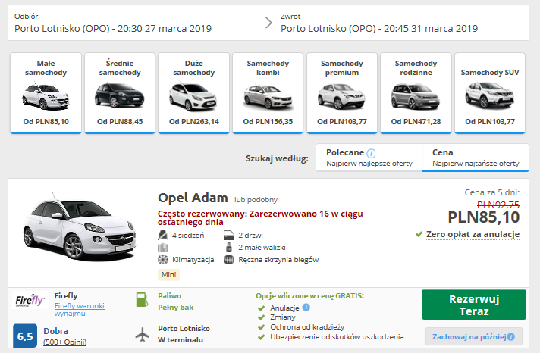Screen dimensions: 540x353
Task: Click the info icon next to Anulacje
Action: click(x=306, y=308)
